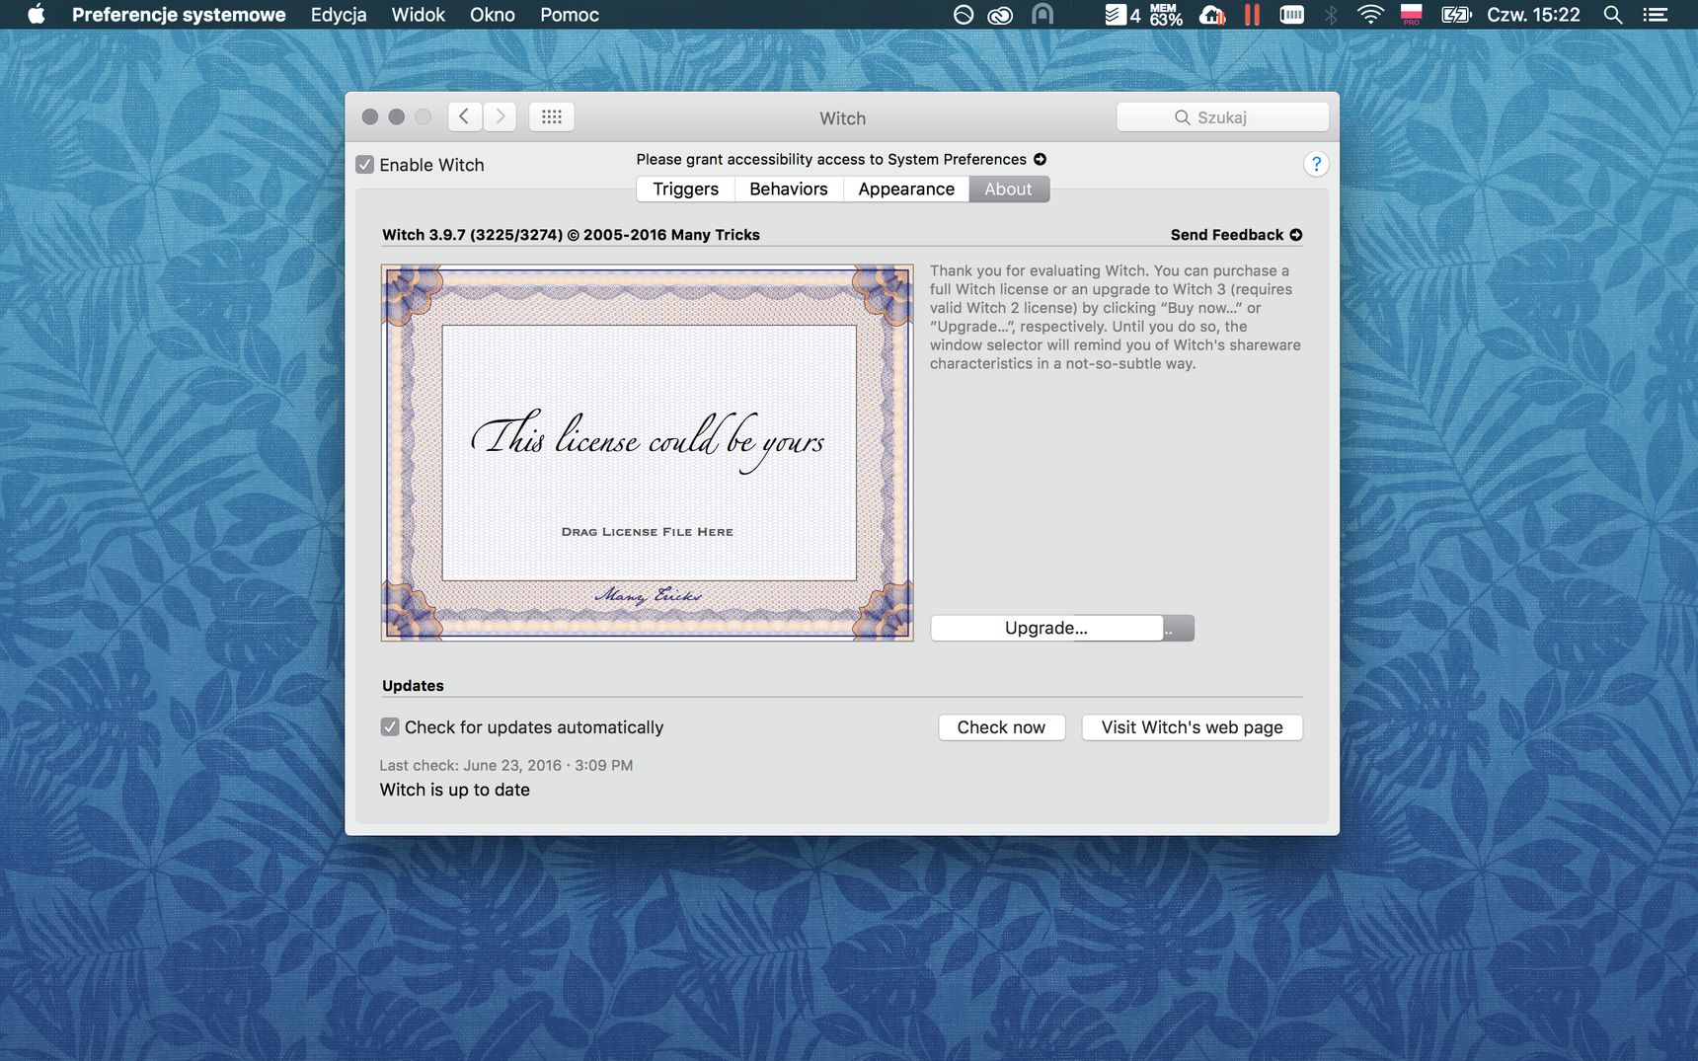
Task: Switch to the Appearance tab
Action: click(906, 189)
